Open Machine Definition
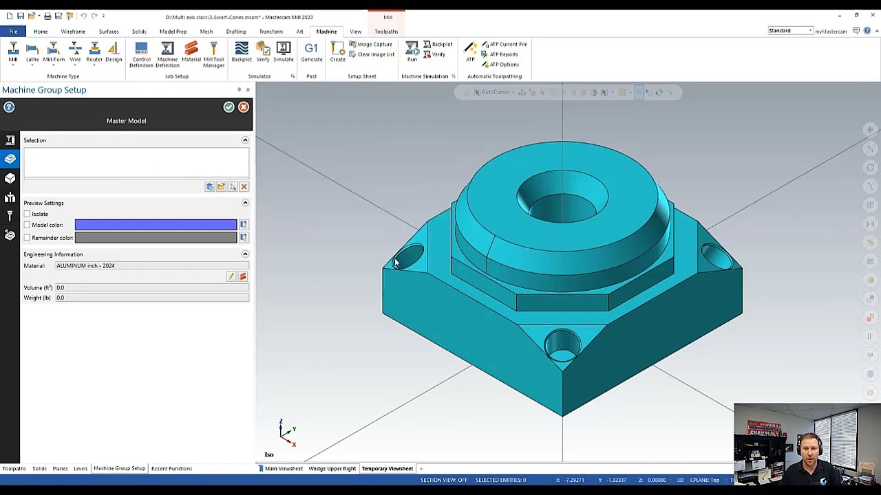Image resolution: width=881 pixels, height=495 pixels. pyautogui.click(x=167, y=54)
